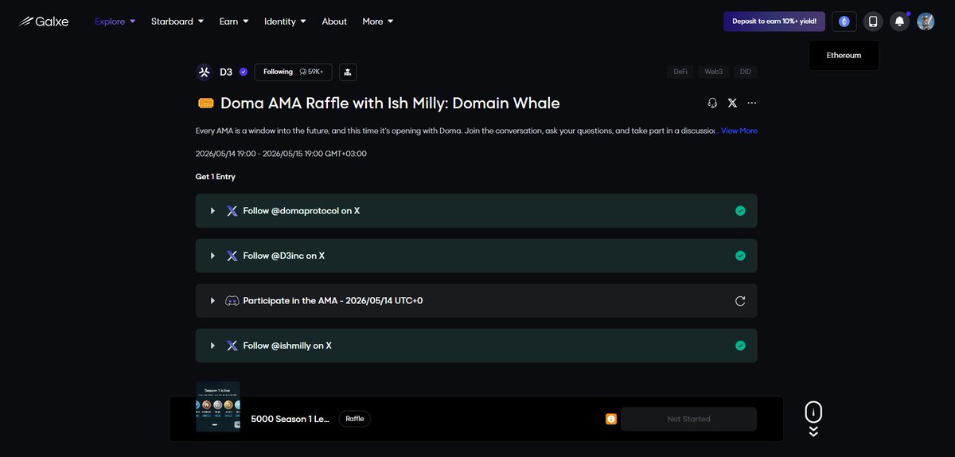This screenshot has width=955, height=457.
Task: Click the raffle ticket icon beside title
Action: click(x=205, y=104)
